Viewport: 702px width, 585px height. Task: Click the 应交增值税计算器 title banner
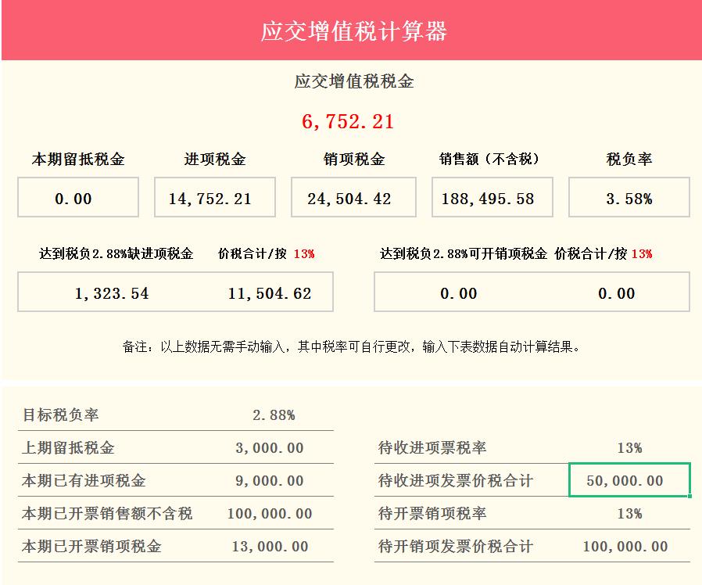click(x=352, y=30)
